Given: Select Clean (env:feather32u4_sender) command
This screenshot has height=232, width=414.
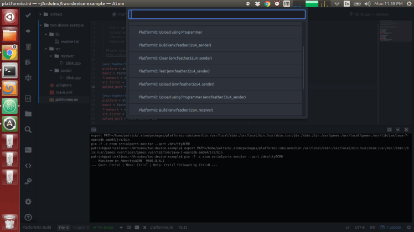Looking at the screenshot, I should point(215,58).
